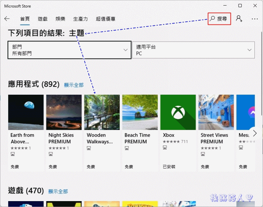Show next apps with right chevron
263x207 pixels.
(x=255, y=133)
